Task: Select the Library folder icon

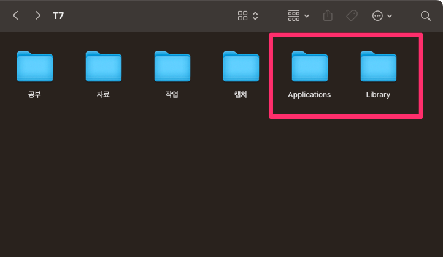Action: (x=379, y=67)
